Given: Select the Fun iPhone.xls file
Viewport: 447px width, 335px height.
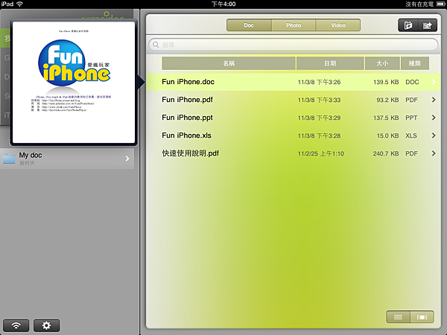Looking at the screenshot, I should tap(294, 135).
